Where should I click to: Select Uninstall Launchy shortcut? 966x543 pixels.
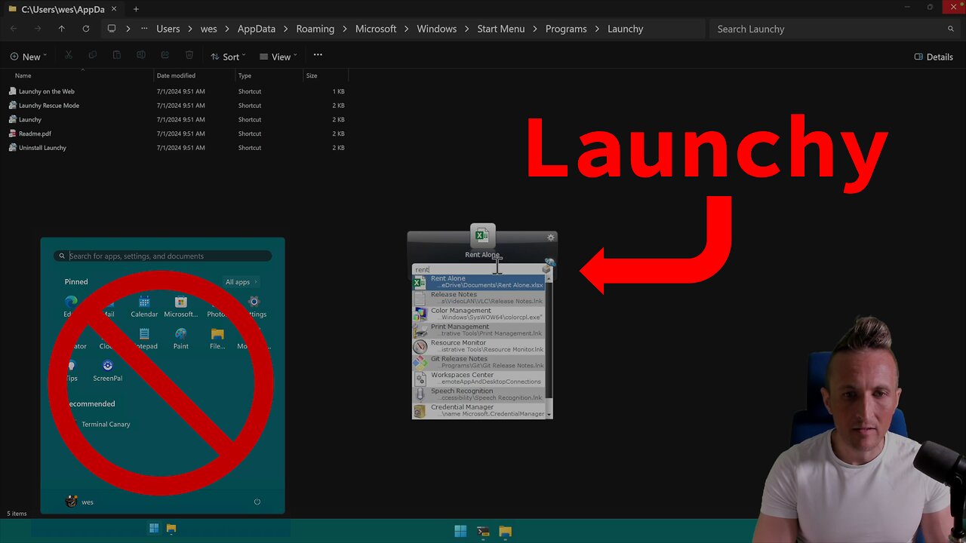[42, 148]
